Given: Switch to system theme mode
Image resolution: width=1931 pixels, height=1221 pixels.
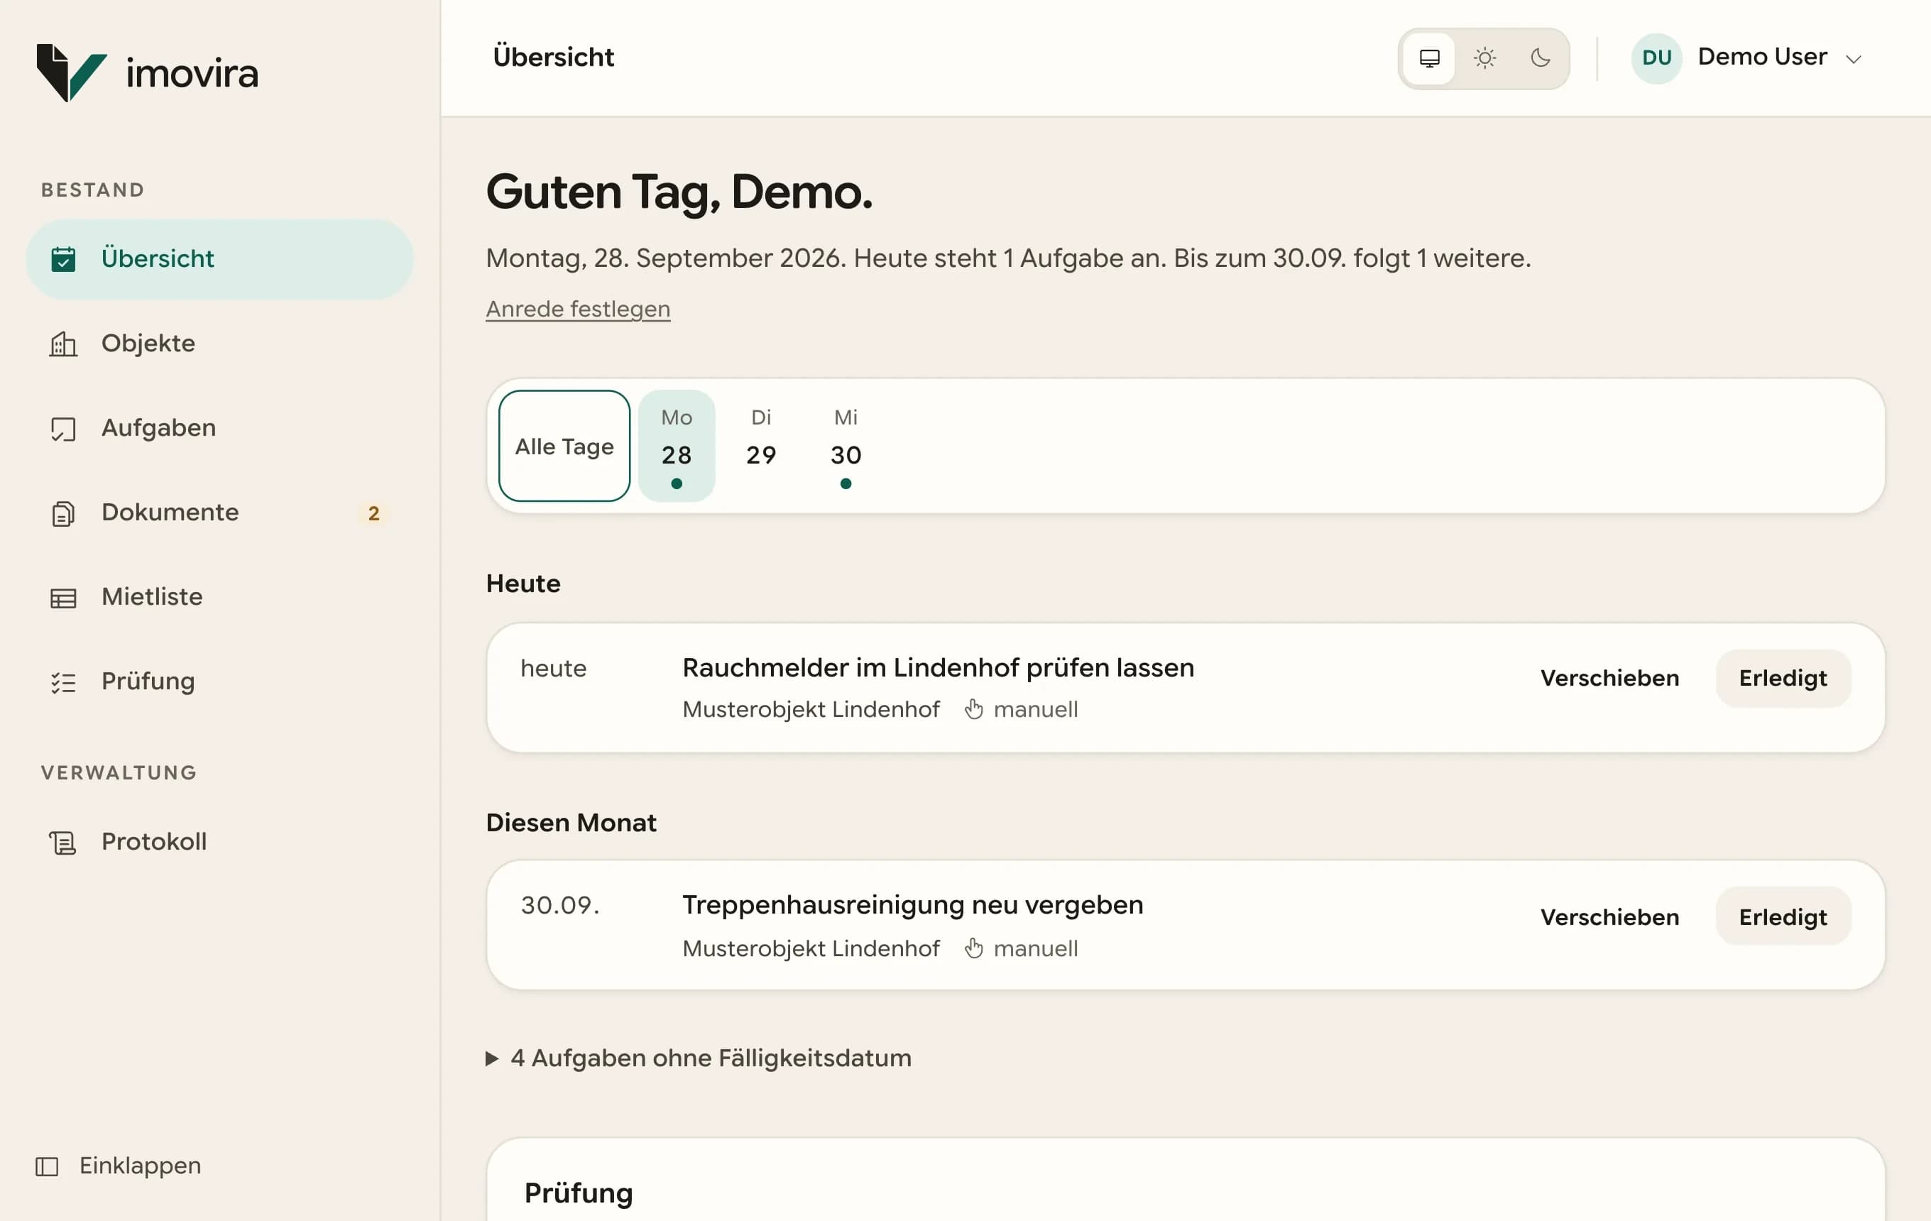Looking at the screenshot, I should click(1429, 58).
